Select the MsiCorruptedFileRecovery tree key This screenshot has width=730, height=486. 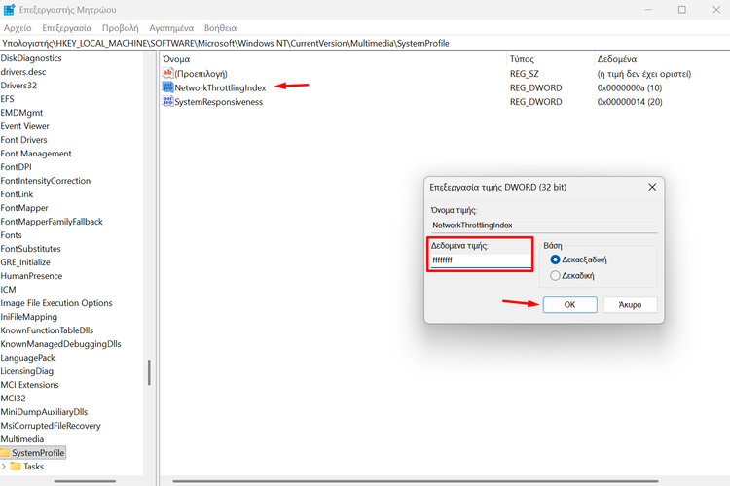[x=51, y=426]
